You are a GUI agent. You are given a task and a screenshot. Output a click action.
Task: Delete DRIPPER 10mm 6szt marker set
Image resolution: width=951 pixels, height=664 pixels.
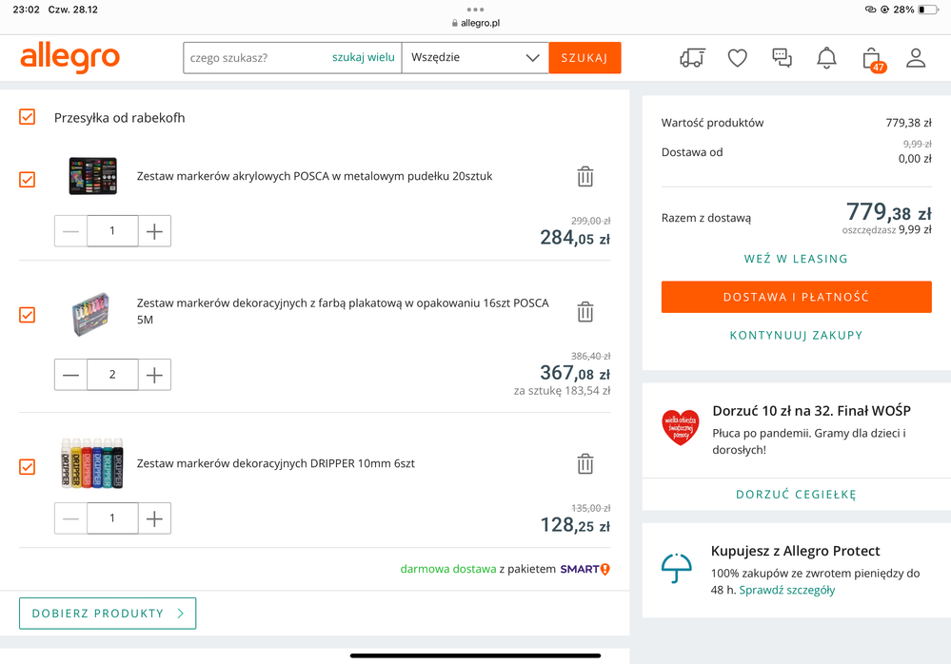click(584, 464)
